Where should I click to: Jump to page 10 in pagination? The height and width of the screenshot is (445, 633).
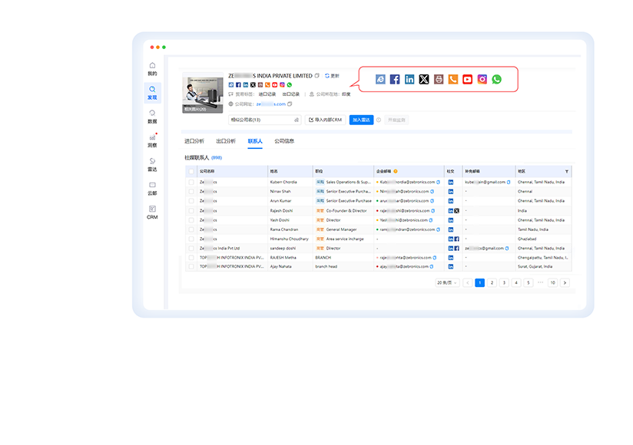[552, 282]
